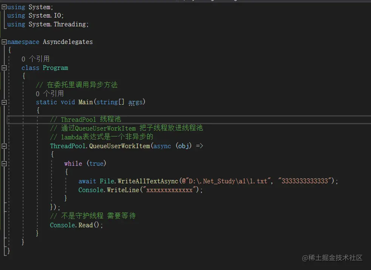The width and height of the screenshot is (371, 270).
Task: Open the '0 个引用' lens above class Program
Action: coord(36,59)
